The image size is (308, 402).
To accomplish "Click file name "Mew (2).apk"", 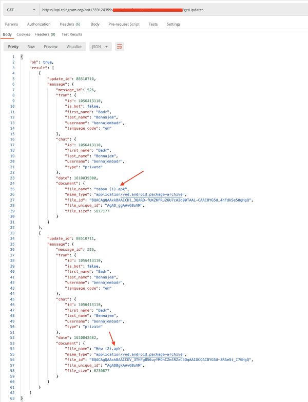I will [109, 349].
